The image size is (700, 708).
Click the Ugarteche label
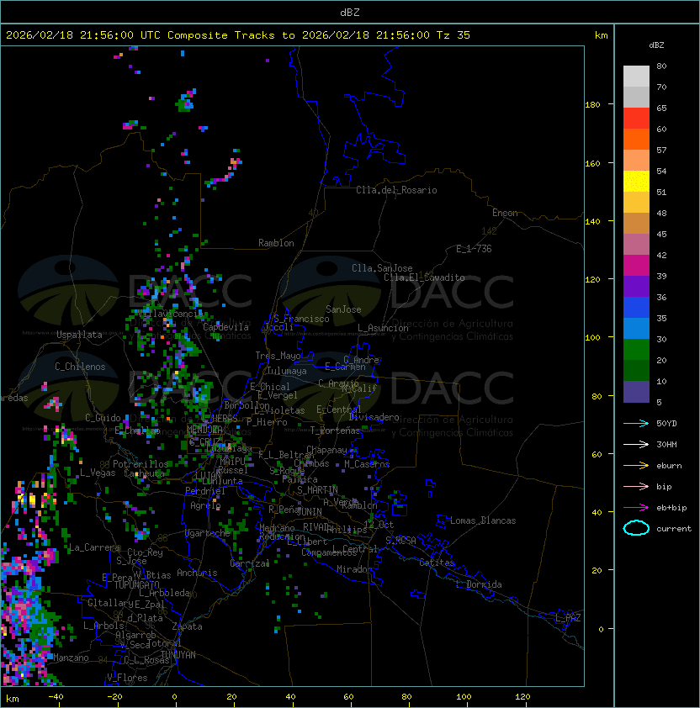208,533
